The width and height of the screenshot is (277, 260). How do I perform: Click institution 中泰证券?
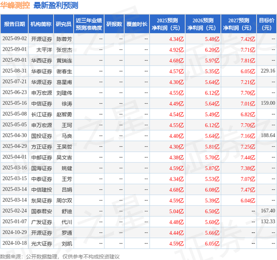point(42,179)
